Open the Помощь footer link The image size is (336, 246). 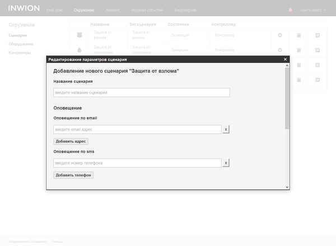(58, 242)
